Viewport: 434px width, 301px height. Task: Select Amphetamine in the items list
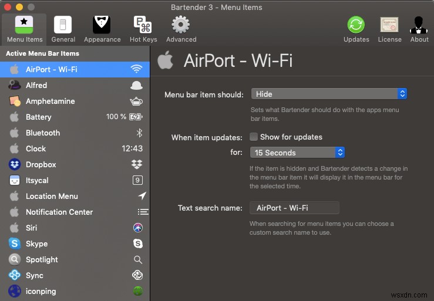75,102
